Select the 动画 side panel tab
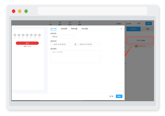This screenshot has width=165, height=116. pos(147,29)
